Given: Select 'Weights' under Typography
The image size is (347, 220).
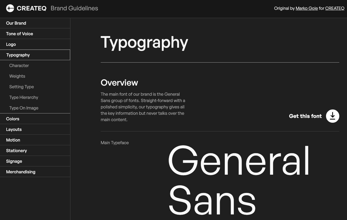Looking at the screenshot, I should [x=17, y=76].
